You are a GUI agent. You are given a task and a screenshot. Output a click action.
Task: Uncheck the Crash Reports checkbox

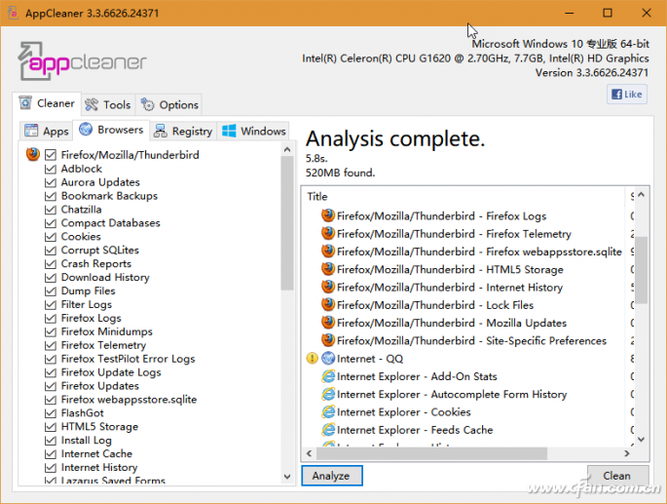pyautogui.click(x=51, y=264)
